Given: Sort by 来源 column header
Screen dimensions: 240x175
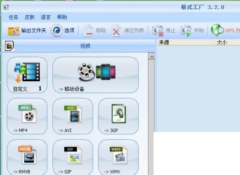Looking at the screenshot, I should click(186, 43).
